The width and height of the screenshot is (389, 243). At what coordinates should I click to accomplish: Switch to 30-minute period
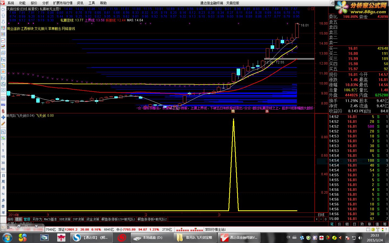3,163
